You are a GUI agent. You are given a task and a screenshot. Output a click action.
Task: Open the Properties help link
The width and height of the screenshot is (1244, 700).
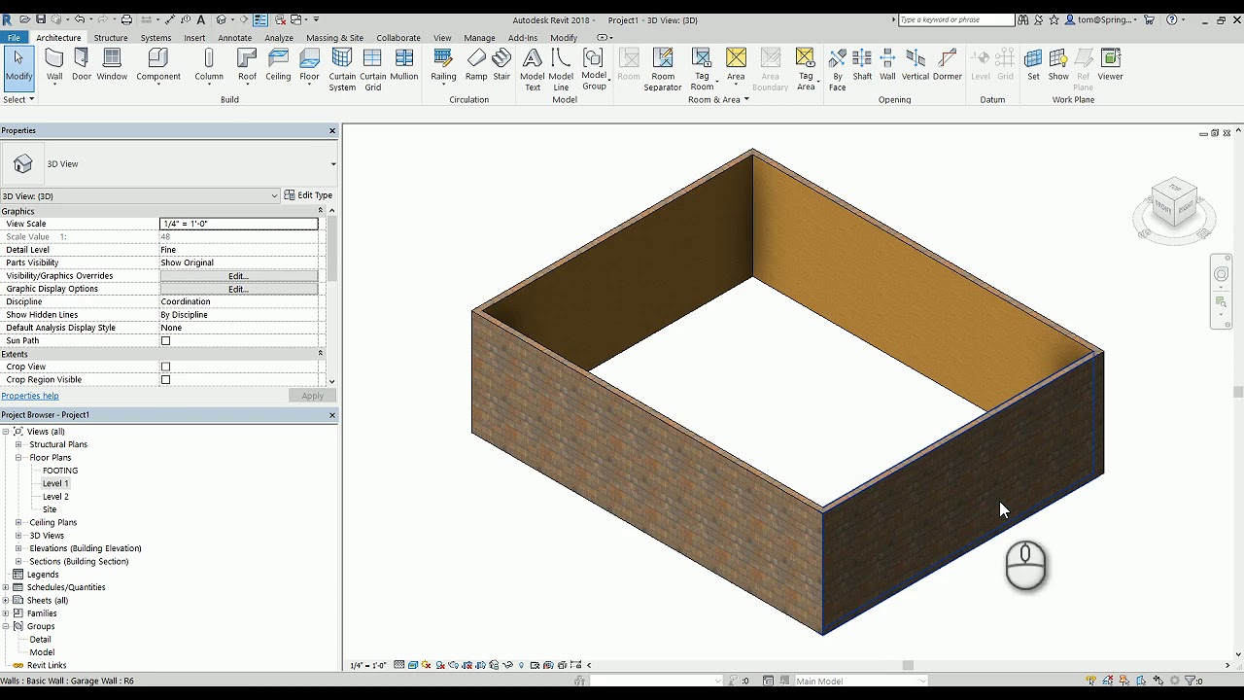click(x=30, y=396)
